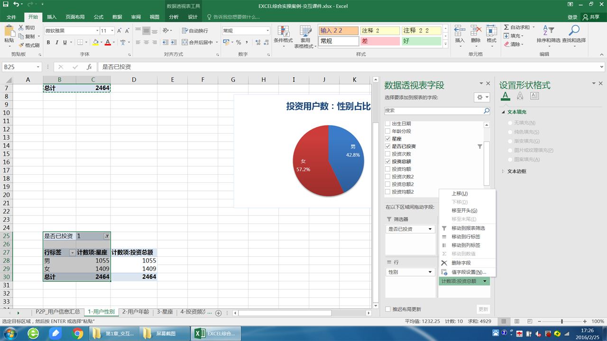This screenshot has height=341, width=607.
Task: Open Text Box options in format pane
Action: tap(534, 96)
